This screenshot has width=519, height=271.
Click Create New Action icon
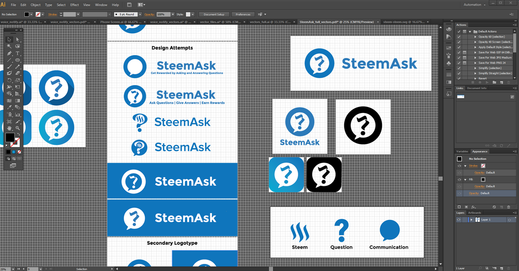coord(501,82)
